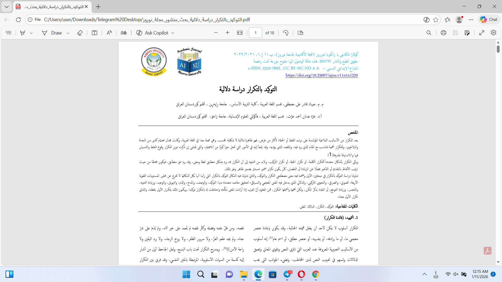502x282 pixels.
Task: Open the tab actions menu chevron
Action: [x=7, y=7]
